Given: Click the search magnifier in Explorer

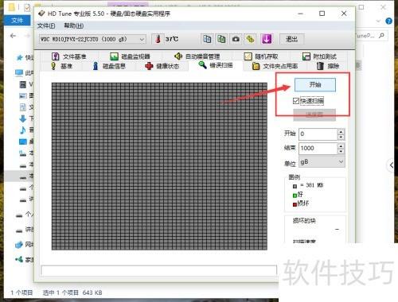Looking at the screenshot, I should click(381, 36).
